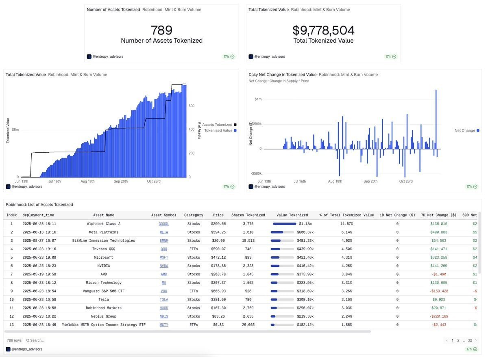The height and width of the screenshot is (357, 488).
Task: Click the @entropy_advisors avatar on the Daily Net Change chart
Action: click(251, 186)
